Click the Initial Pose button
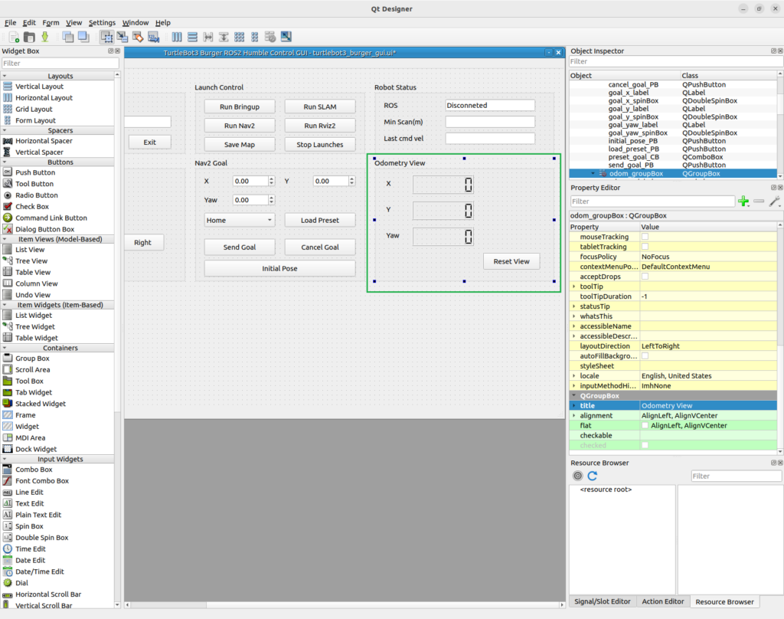This screenshot has height=619, width=784. (280, 269)
